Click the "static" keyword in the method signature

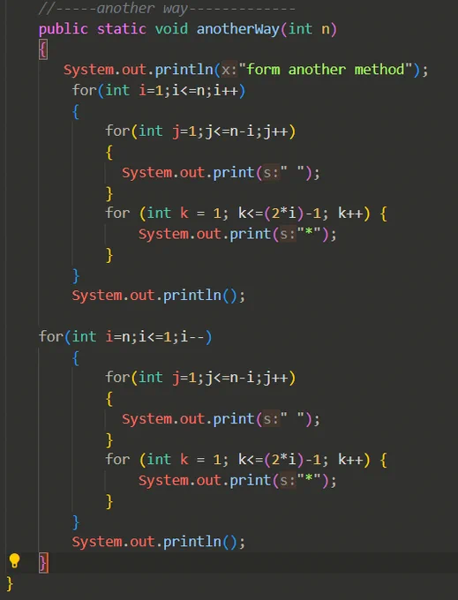click(x=121, y=29)
